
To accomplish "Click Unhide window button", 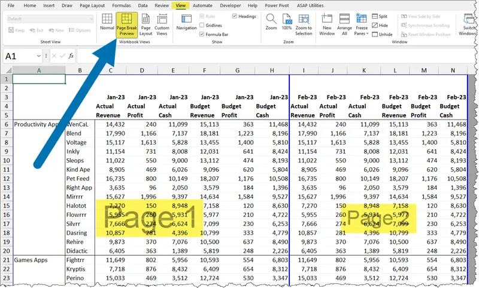I will tap(382, 35).
